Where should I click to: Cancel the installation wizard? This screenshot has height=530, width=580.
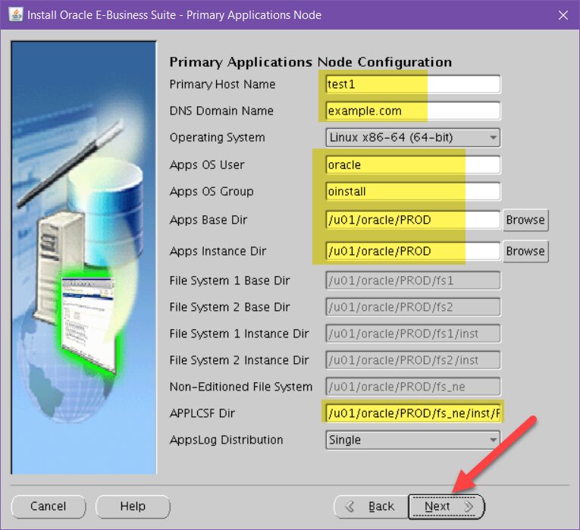pos(49,506)
